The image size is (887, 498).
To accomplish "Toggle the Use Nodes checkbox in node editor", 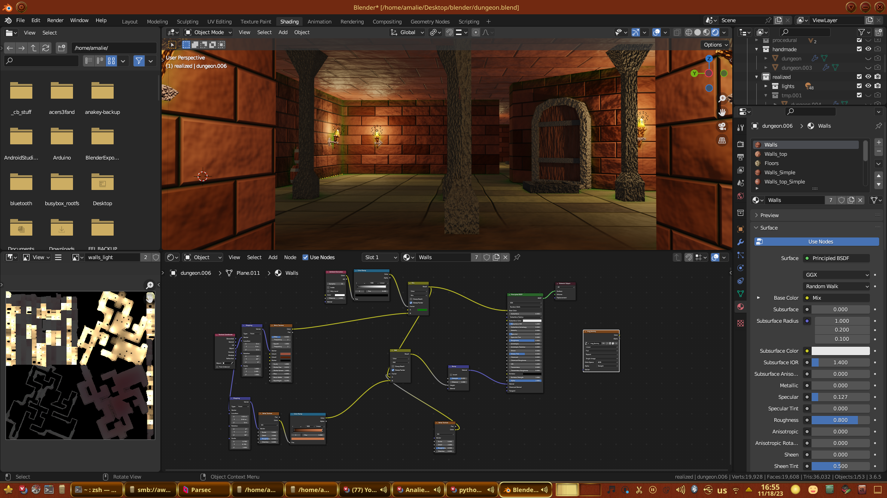I will [x=305, y=257].
